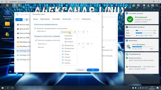Image resolution: width=161 pixels, height=90 pixels.
Task: Click the Резервирование widget icon
Action: tap(127, 54)
